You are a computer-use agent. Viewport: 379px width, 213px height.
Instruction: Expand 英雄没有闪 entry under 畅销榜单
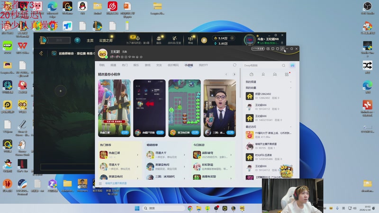click(184, 167)
